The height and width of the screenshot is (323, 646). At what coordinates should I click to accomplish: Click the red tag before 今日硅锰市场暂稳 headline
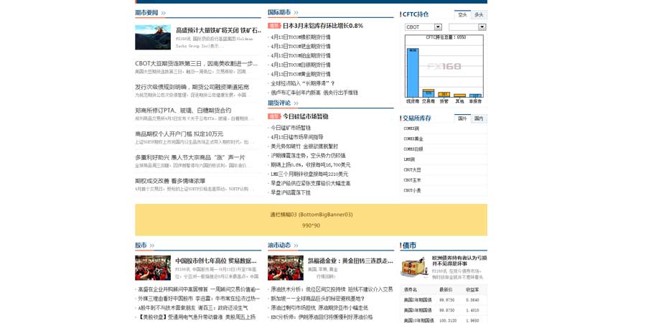point(274,116)
